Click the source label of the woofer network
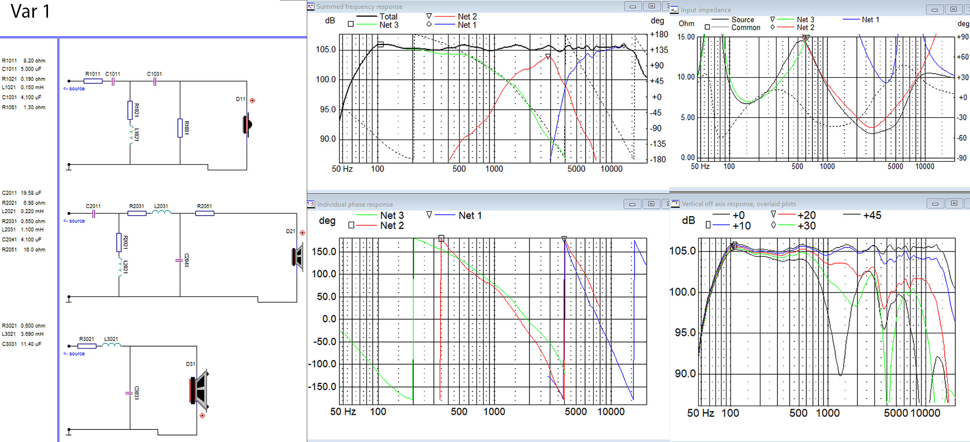970x442 pixels. pos(76,354)
